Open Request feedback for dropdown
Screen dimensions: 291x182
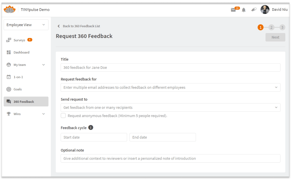coord(170,87)
